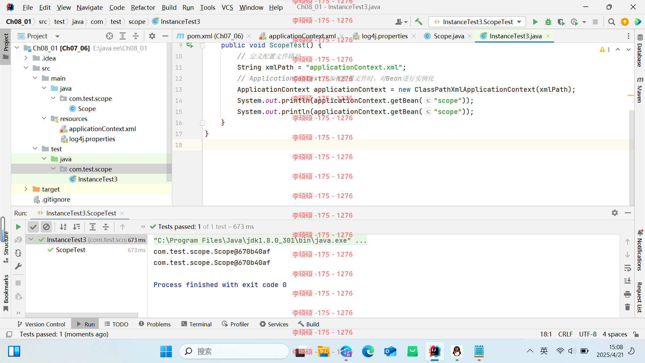Select ScopeTest in test results tree
The width and height of the screenshot is (645, 363).
[x=71, y=250]
